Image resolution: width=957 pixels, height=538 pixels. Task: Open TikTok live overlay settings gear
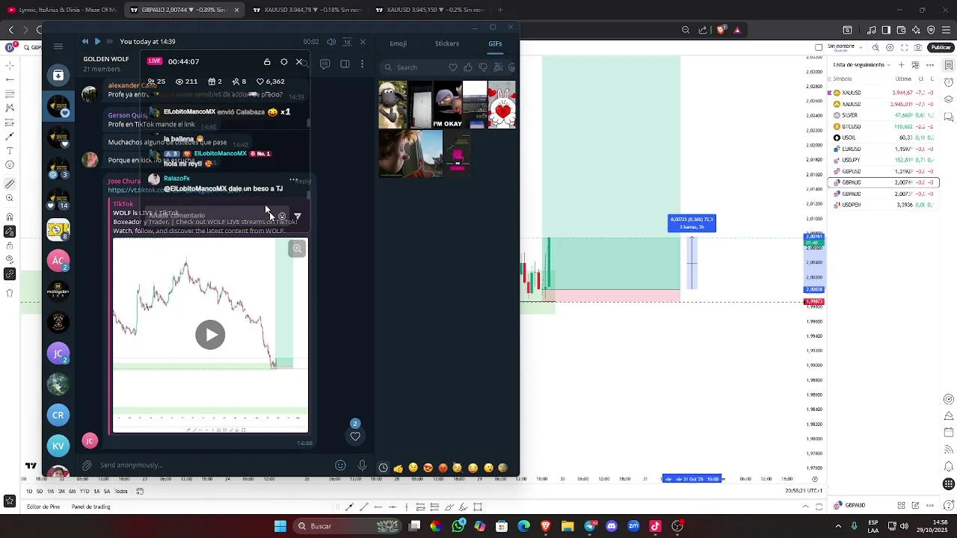click(x=284, y=62)
